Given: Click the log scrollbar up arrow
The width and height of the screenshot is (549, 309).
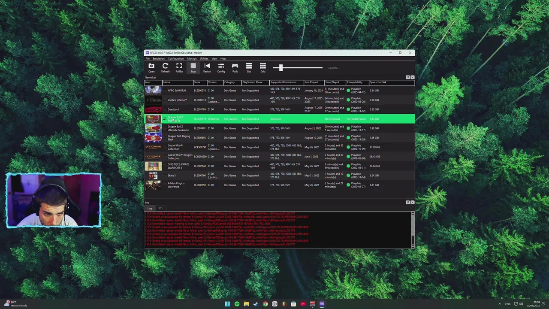Looking at the screenshot, I should 413,213.
